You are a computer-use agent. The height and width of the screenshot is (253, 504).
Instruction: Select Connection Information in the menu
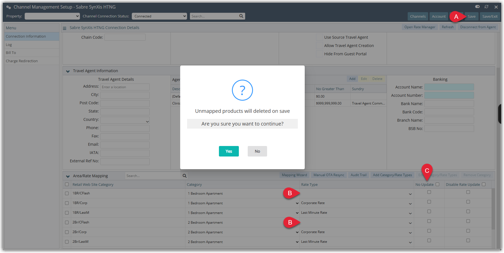[x=32, y=36]
